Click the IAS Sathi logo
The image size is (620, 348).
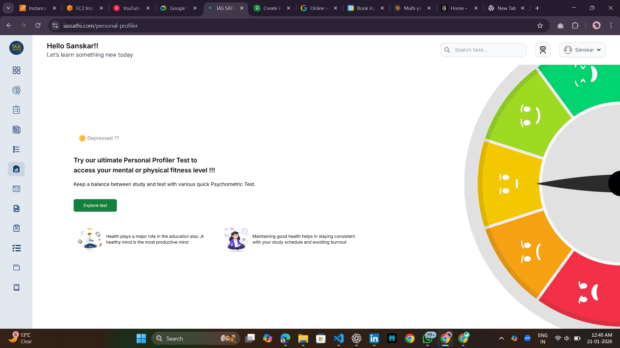point(16,48)
